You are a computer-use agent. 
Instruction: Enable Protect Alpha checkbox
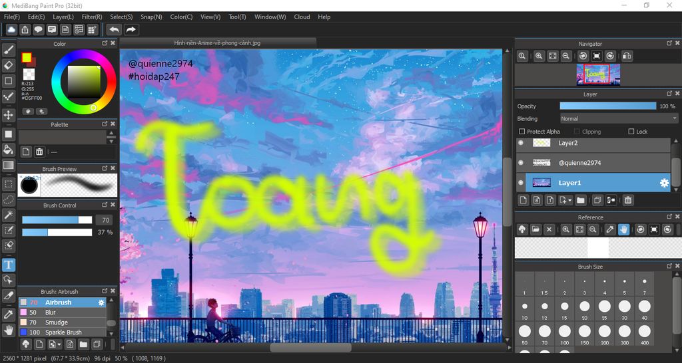click(522, 132)
